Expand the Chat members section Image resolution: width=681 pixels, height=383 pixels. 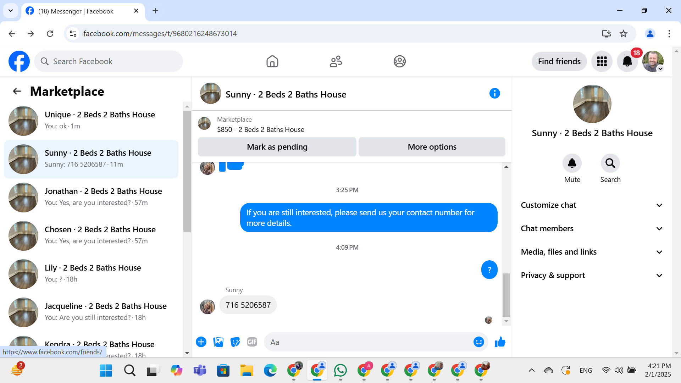(x=591, y=229)
